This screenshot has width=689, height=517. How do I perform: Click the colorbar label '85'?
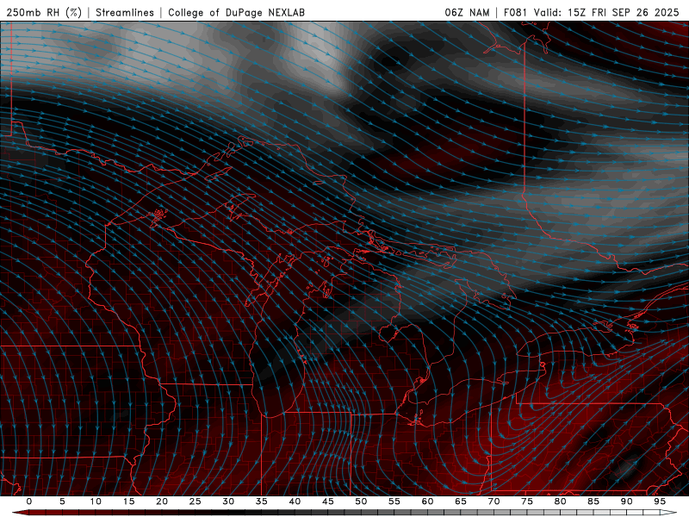pos(593,501)
